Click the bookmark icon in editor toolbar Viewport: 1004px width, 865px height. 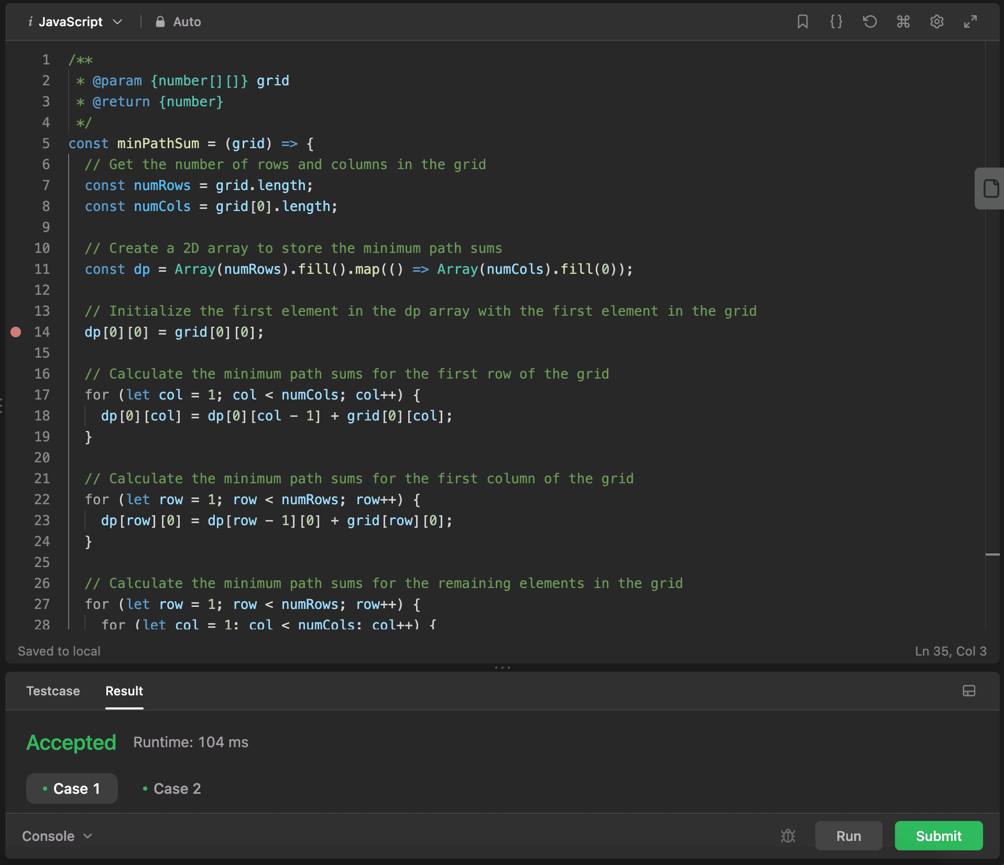tap(802, 21)
